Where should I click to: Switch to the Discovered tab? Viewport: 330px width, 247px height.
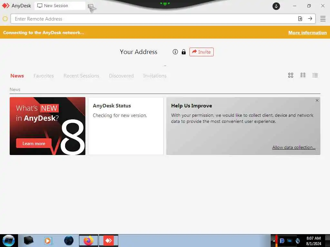click(x=121, y=76)
